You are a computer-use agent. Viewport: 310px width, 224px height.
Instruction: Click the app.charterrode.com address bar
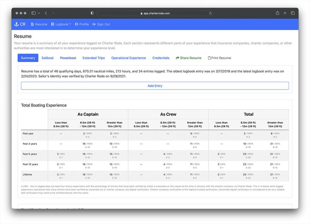point(155,13)
